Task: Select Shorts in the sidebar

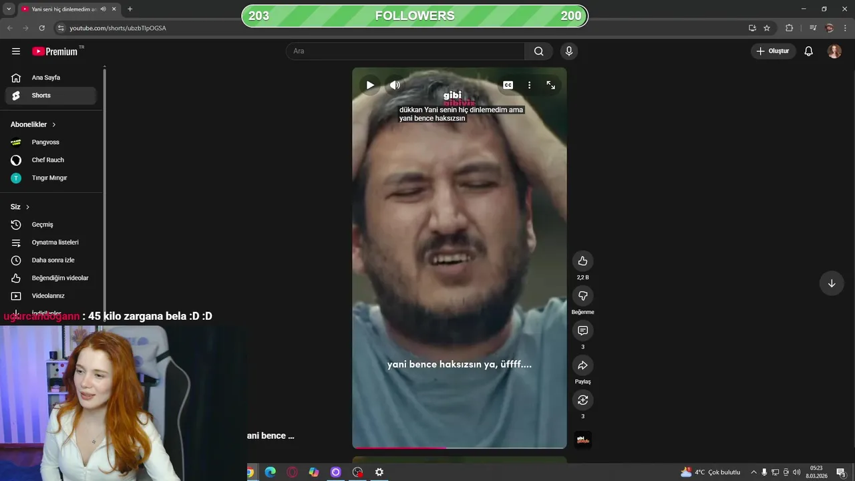Action: coord(51,96)
